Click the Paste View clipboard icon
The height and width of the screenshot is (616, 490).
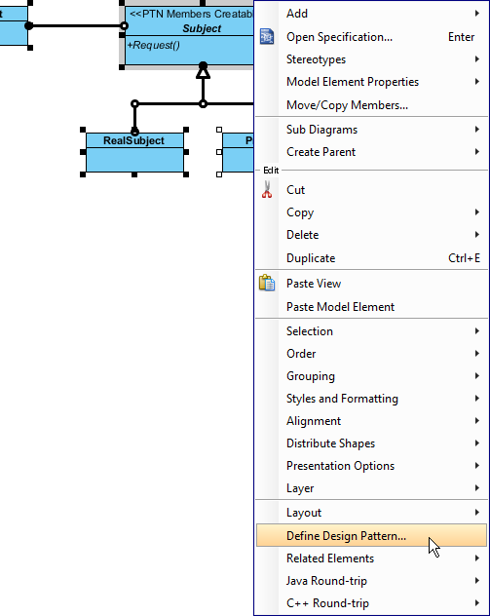tap(267, 283)
